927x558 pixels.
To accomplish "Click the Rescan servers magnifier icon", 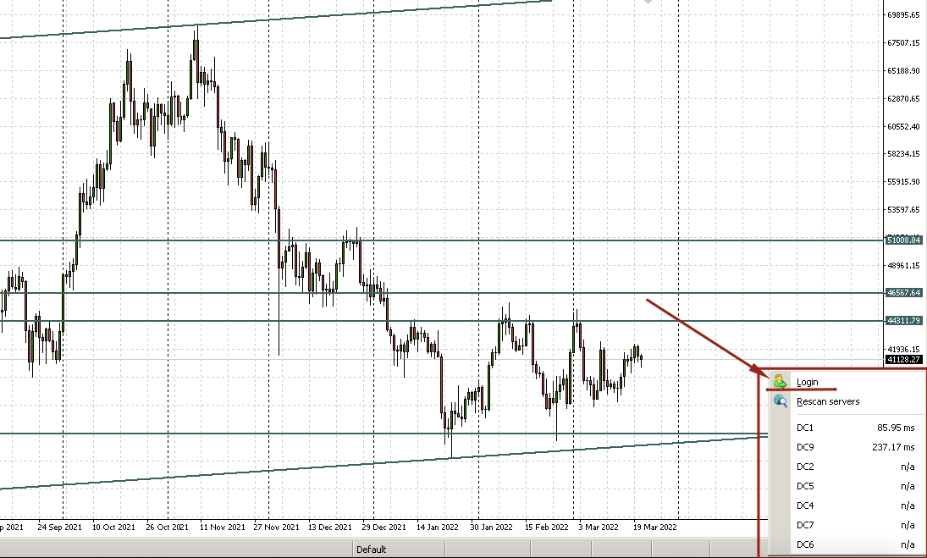I will (781, 401).
